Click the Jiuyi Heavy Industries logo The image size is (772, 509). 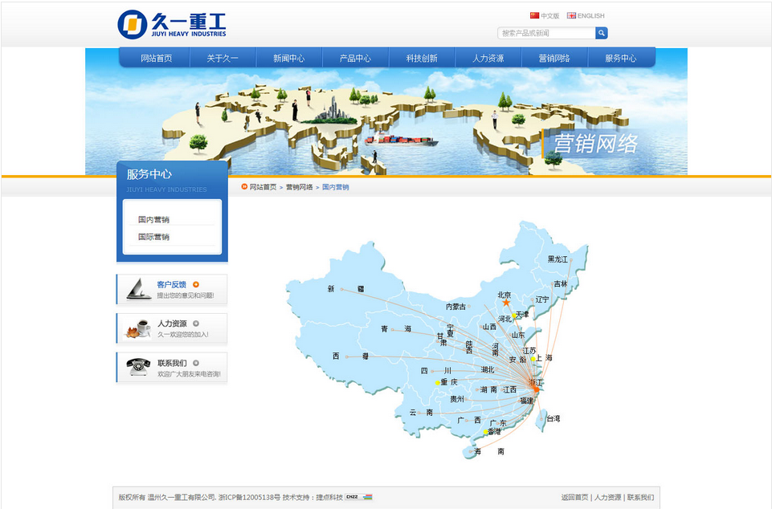(x=172, y=24)
